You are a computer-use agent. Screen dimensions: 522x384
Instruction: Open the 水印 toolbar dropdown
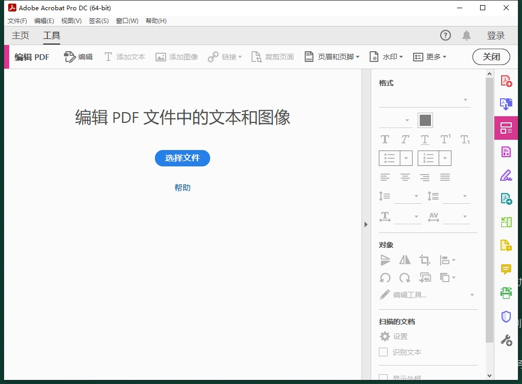point(387,57)
